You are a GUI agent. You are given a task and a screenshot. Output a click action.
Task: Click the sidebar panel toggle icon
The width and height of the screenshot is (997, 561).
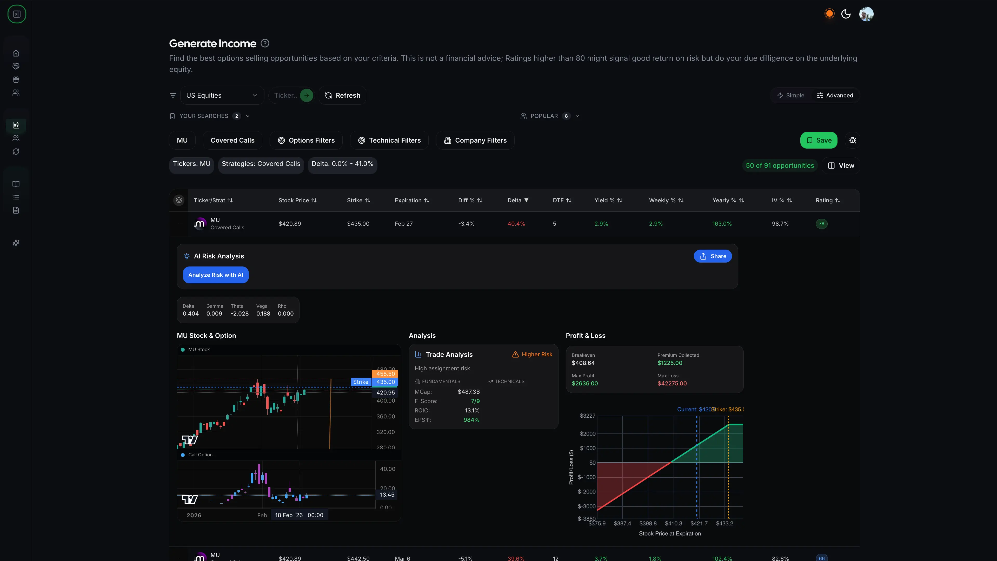pyautogui.click(x=17, y=14)
